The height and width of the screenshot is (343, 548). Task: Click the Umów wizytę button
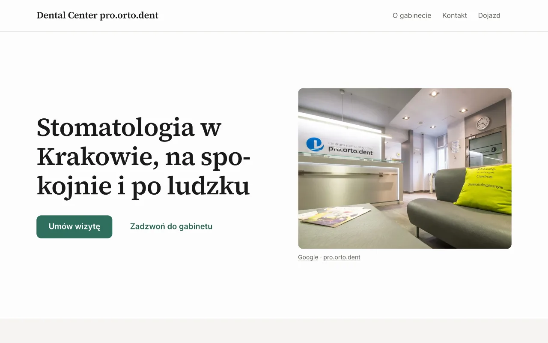point(74,227)
